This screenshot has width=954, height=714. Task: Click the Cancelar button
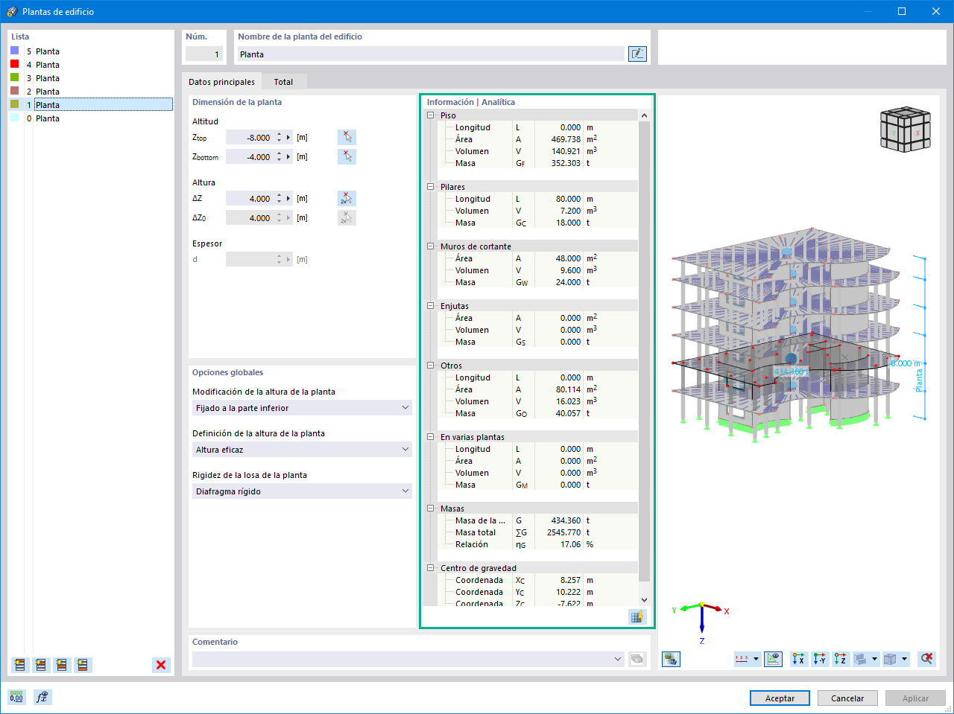click(x=847, y=698)
